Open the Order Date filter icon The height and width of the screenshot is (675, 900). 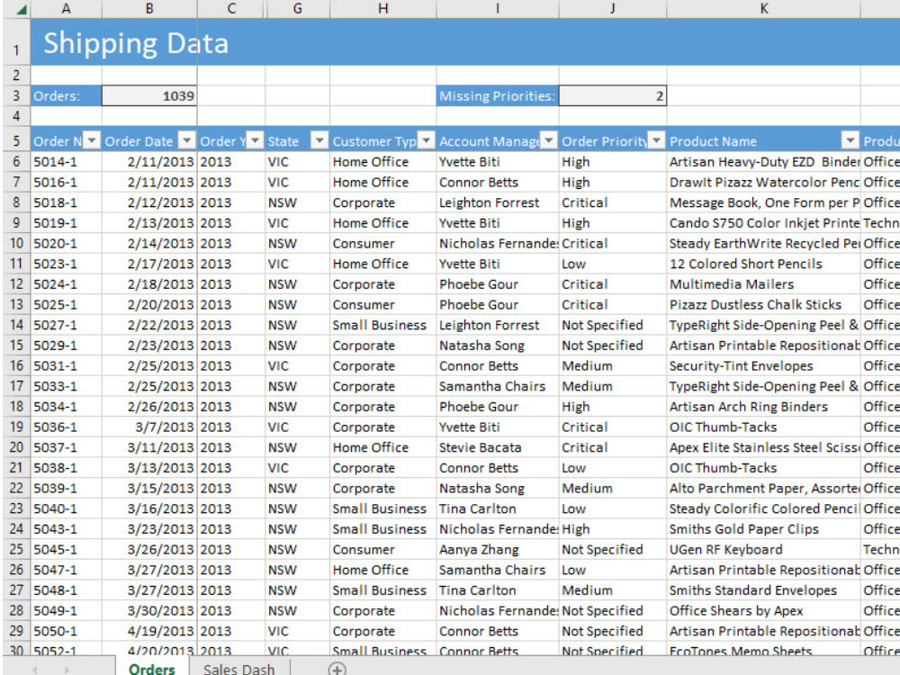185,140
